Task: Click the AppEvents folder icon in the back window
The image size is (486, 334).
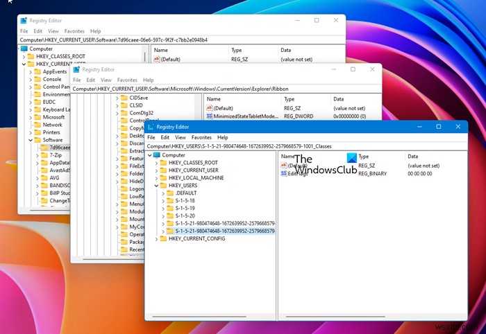Action: [x=37, y=72]
